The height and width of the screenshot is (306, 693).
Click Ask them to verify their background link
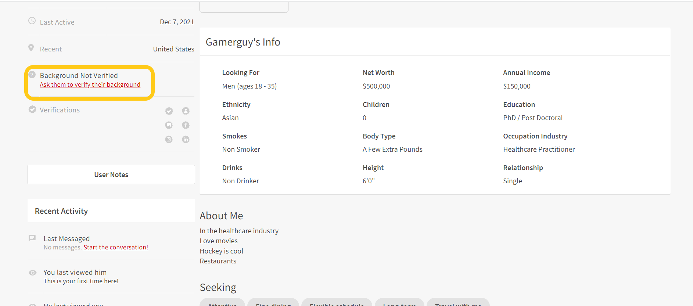90,84
